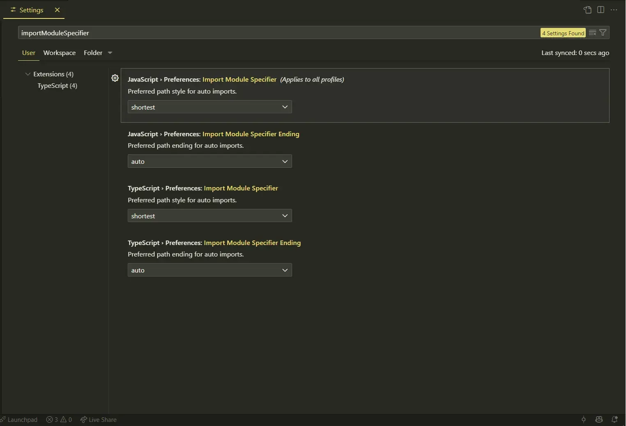
Task: Open TypeScript Import Module Specifier shortest dropdown
Action: click(210, 216)
